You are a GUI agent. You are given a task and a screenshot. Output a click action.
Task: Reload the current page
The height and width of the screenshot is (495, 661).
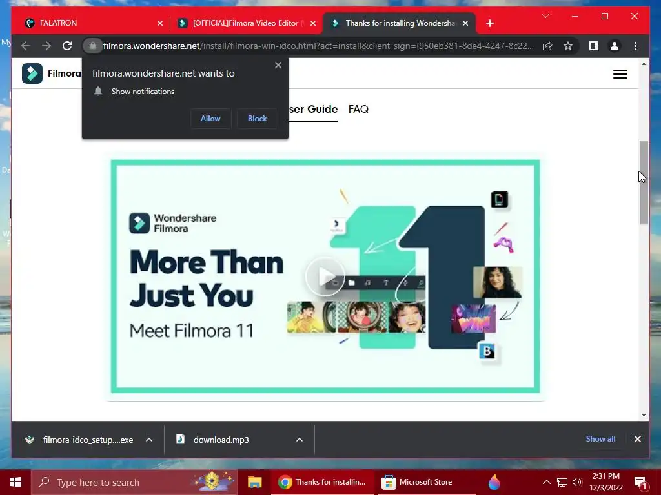pyautogui.click(x=67, y=46)
